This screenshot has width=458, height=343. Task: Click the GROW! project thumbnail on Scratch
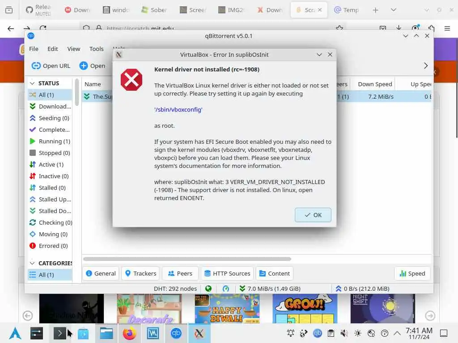[305, 309]
